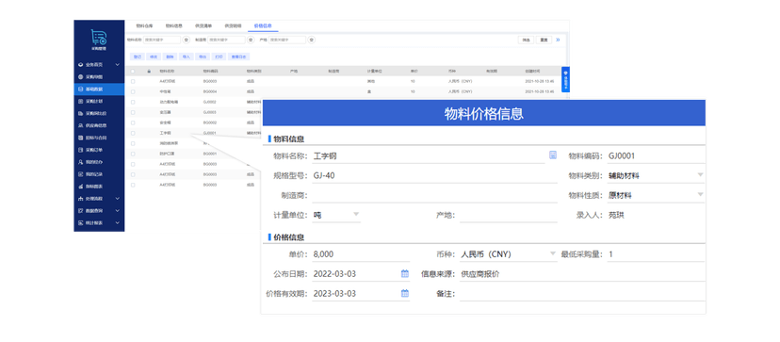This screenshot has height=342, width=780.
Task: Click the lock icon in table header
Action: pyautogui.click(x=149, y=72)
